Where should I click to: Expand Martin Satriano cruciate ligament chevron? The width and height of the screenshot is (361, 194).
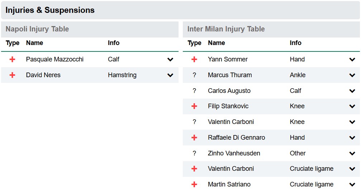(x=352, y=185)
